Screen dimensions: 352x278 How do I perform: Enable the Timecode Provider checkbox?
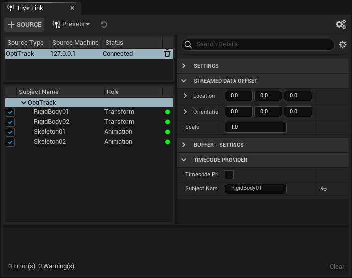pos(229,175)
